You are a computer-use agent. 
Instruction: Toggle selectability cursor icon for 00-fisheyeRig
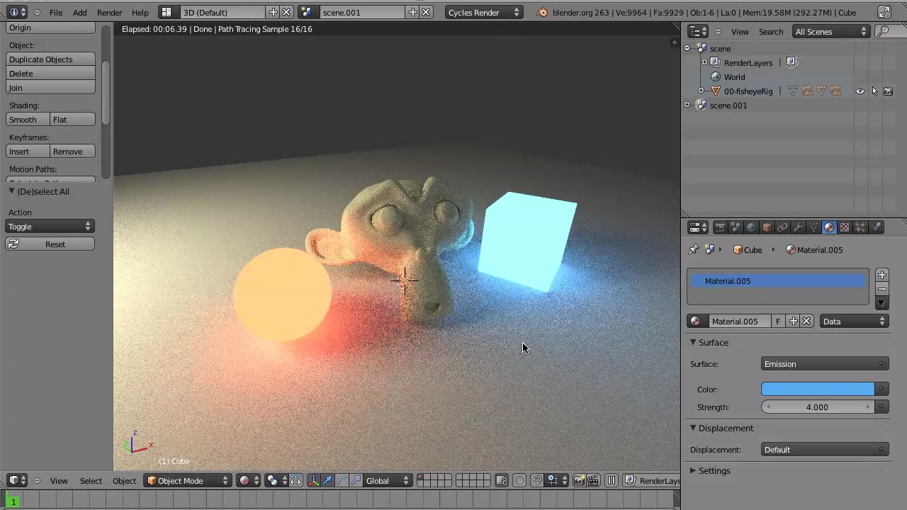tap(874, 91)
